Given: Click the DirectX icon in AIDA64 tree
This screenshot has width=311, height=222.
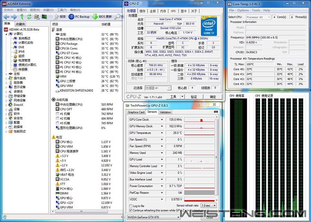Looking at the screenshot, I should coord(11,105).
